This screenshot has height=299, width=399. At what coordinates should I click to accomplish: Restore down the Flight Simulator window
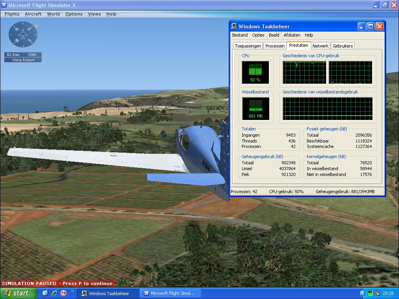tap(385, 5)
